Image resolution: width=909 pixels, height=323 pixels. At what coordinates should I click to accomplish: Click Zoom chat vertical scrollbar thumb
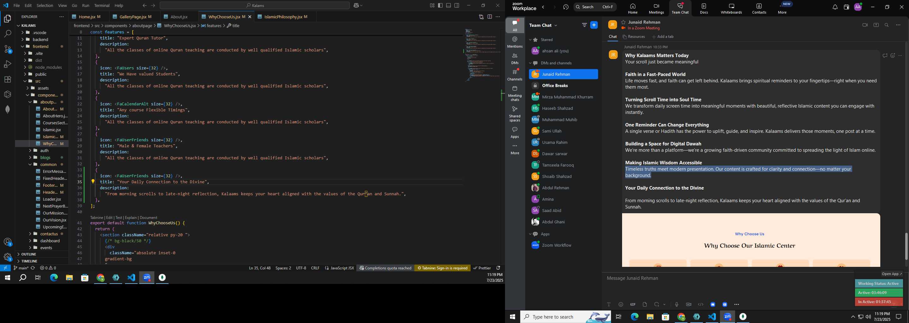[x=906, y=246]
